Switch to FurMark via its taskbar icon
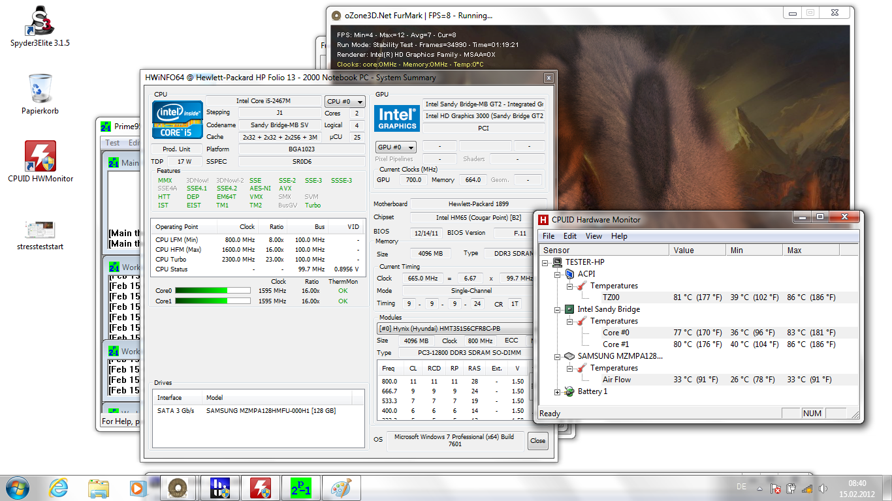This screenshot has height=501, width=892. point(178,488)
